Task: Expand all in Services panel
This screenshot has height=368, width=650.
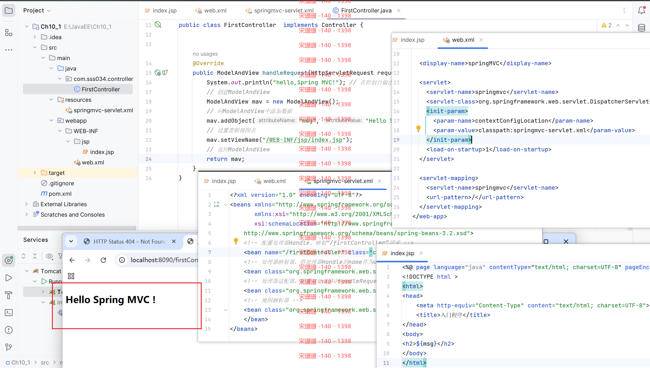Action: [x=24, y=256]
